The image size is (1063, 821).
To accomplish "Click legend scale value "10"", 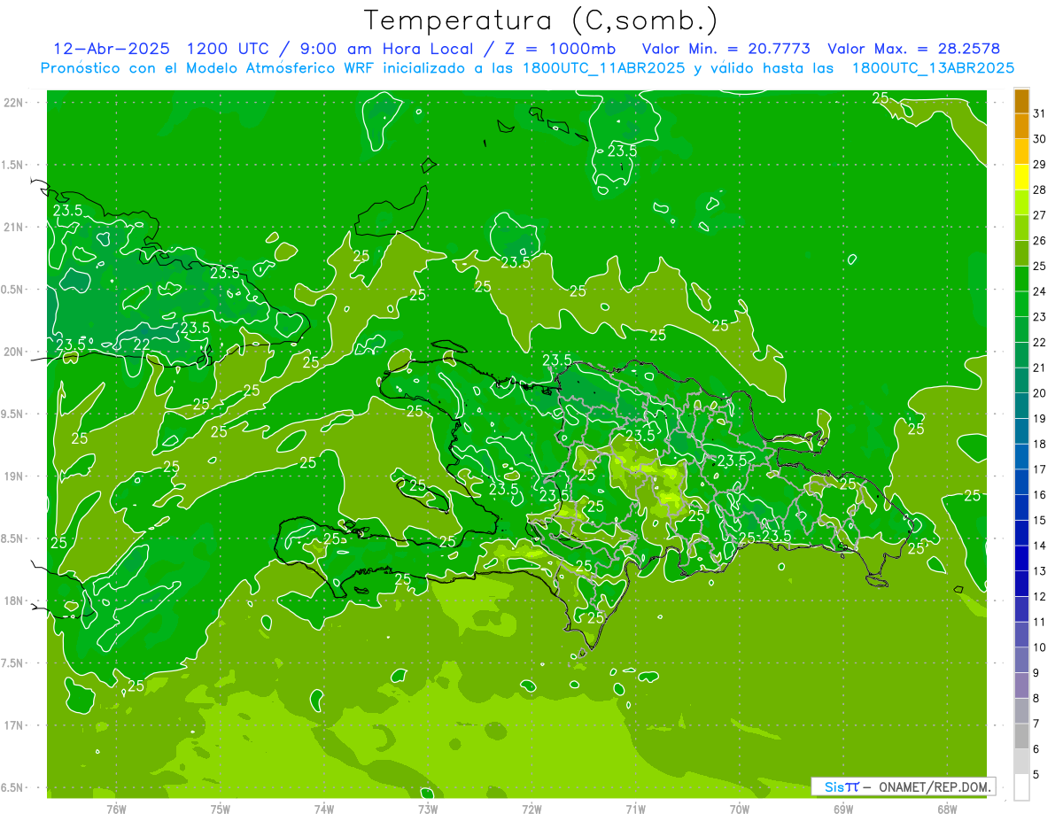I will click(1039, 647).
